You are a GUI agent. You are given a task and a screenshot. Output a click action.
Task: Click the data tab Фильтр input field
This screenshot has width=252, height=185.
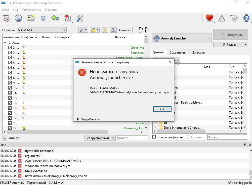coord(227,137)
